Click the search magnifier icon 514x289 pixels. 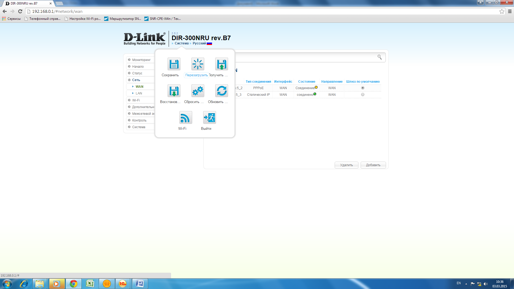379,57
